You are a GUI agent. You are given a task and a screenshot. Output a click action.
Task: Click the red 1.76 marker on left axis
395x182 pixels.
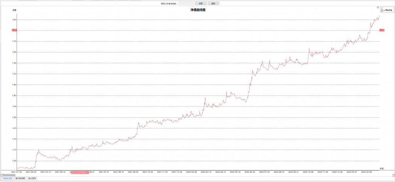(x=14, y=30)
